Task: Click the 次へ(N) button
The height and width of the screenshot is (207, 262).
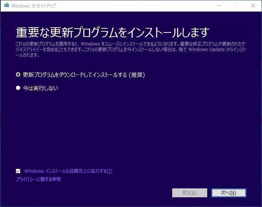Action: coord(228,193)
